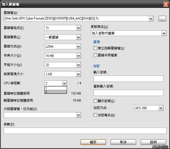Collapse the CPU 線程數 dropdown arrow
Image resolution: width=170 pixels, height=149 pixels.
click(x=65, y=83)
